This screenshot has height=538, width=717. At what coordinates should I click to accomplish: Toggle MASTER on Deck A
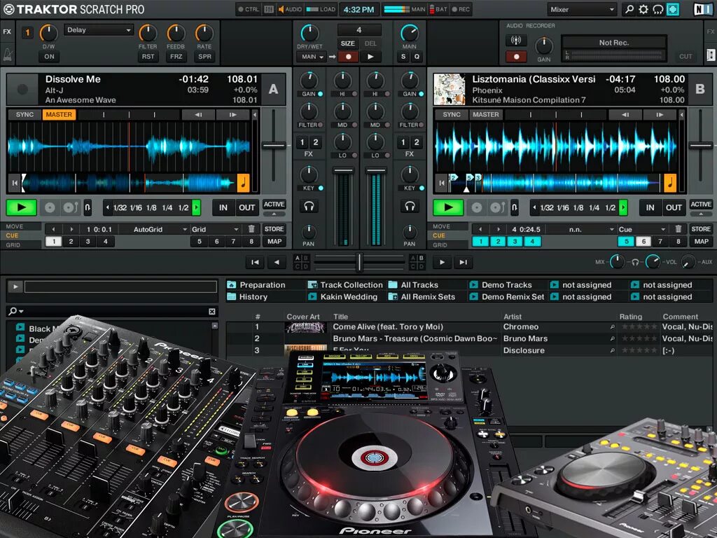click(59, 114)
